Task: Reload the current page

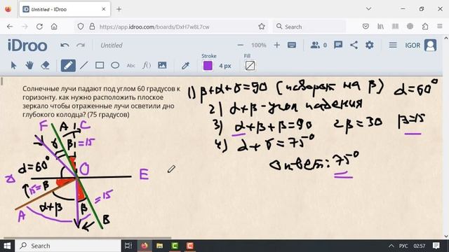Action: 39,27
